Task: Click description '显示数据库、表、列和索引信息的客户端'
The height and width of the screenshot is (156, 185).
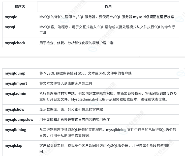Action: [x=71, y=110]
